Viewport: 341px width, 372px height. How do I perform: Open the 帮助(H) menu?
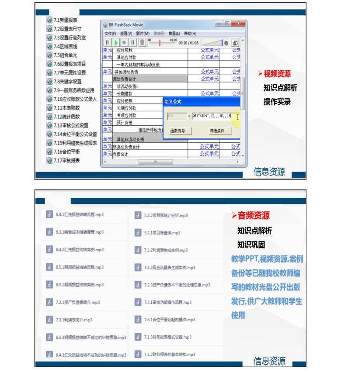(190, 34)
